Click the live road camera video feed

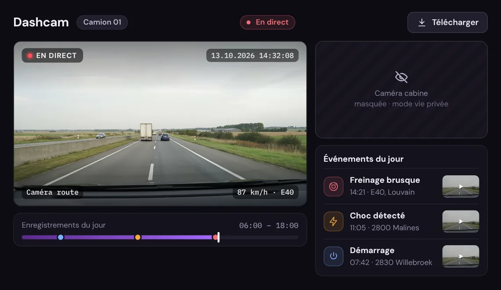point(160,123)
